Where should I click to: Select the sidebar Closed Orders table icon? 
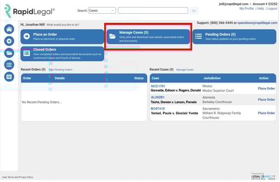[9, 77]
